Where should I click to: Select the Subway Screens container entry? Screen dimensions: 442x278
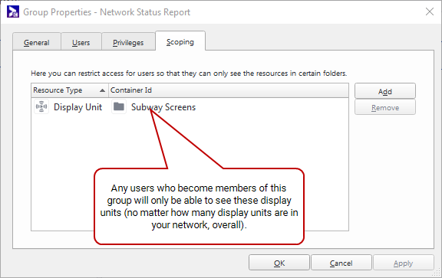(x=163, y=107)
